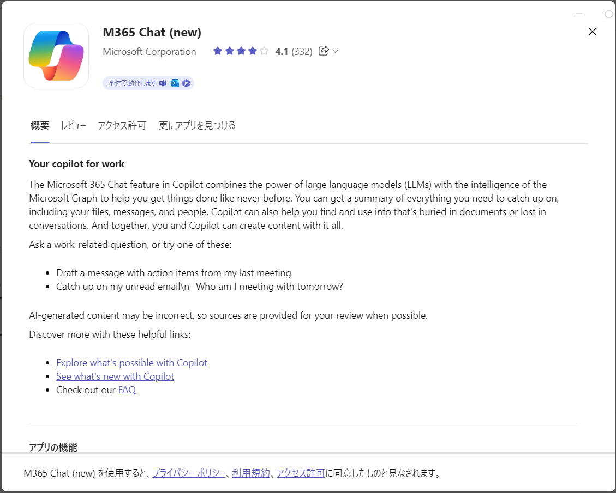Open the プライバシー ポリシー link
This screenshot has width=616, height=493.
(x=189, y=473)
